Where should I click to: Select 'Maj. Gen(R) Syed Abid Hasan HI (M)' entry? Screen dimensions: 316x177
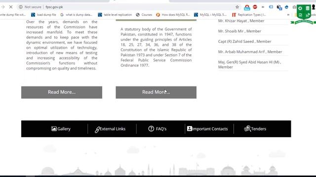pos(249,64)
